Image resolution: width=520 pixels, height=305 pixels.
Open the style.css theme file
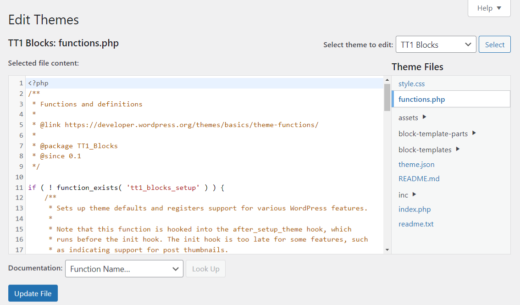(x=411, y=83)
